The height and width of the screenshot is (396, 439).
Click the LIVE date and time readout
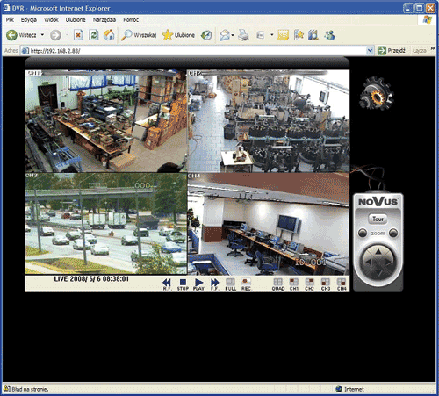[x=91, y=278]
